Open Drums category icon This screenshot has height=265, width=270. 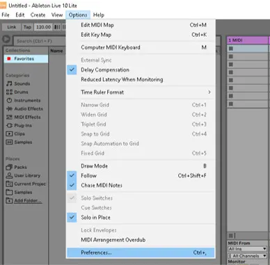click(9, 92)
